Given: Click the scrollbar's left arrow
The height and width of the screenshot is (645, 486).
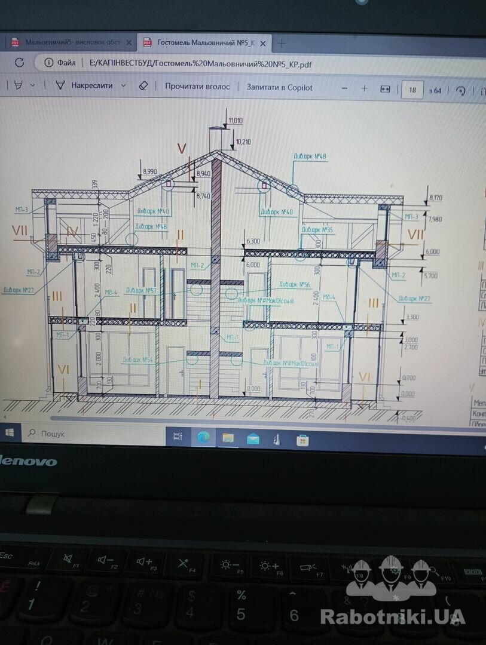Looking at the screenshot, I should point(5,417).
